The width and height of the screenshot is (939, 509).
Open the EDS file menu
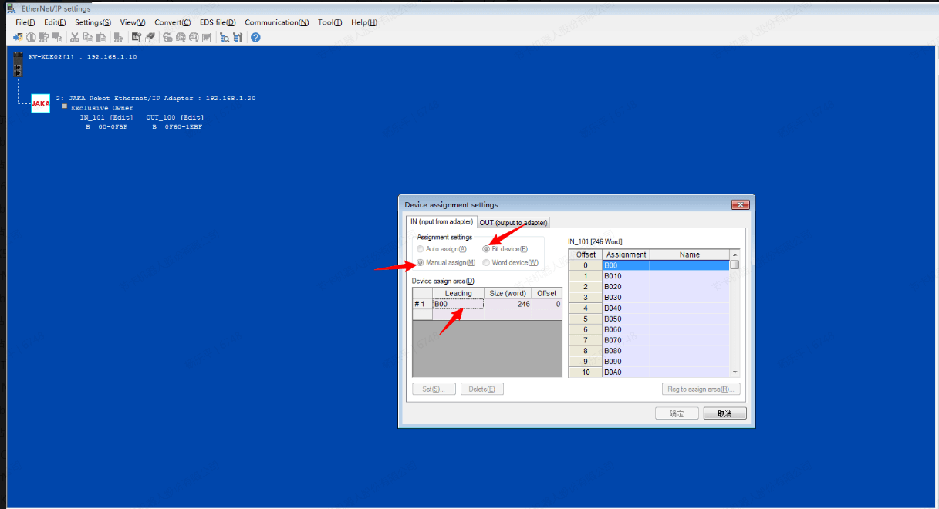[217, 22]
